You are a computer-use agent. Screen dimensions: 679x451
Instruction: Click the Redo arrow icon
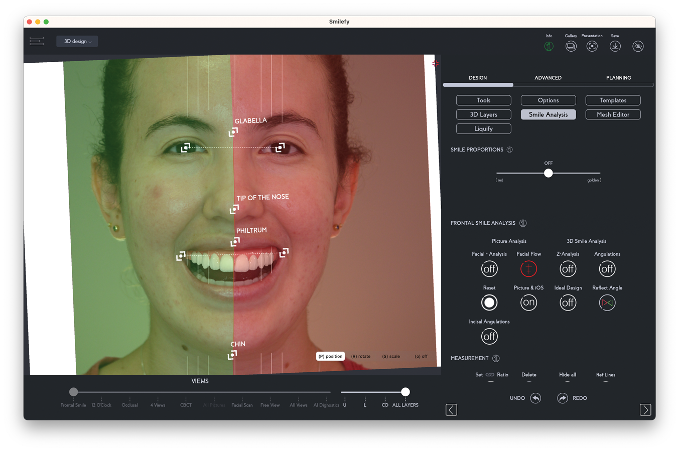coord(563,398)
